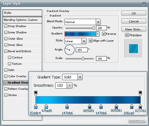Click the Opacity value field
Image resolution: width=149 pixels, height=126 pixels.
pyautogui.click(x=101, y=28)
